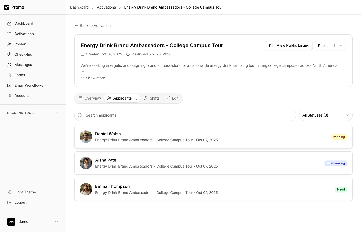
Task: Click the Pending status badge for Daniel Walsh
Action: [x=339, y=137]
